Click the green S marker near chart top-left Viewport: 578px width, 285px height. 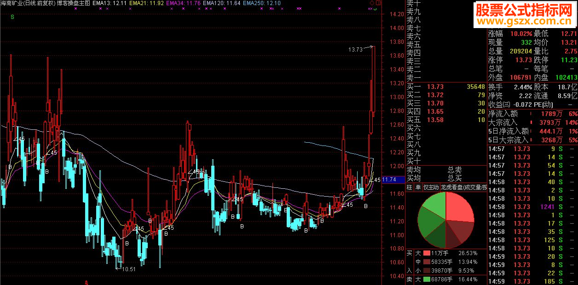pos(12,17)
